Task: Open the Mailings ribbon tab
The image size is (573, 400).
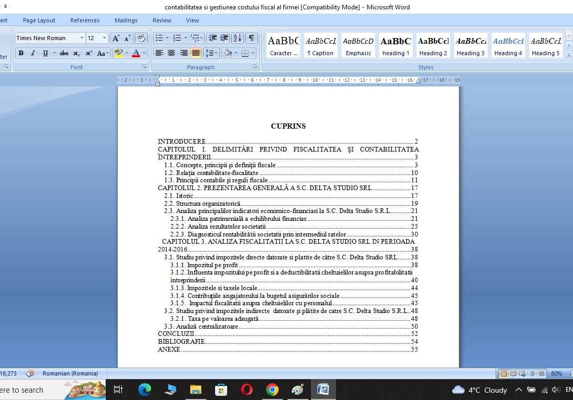Action: (x=126, y=20)
